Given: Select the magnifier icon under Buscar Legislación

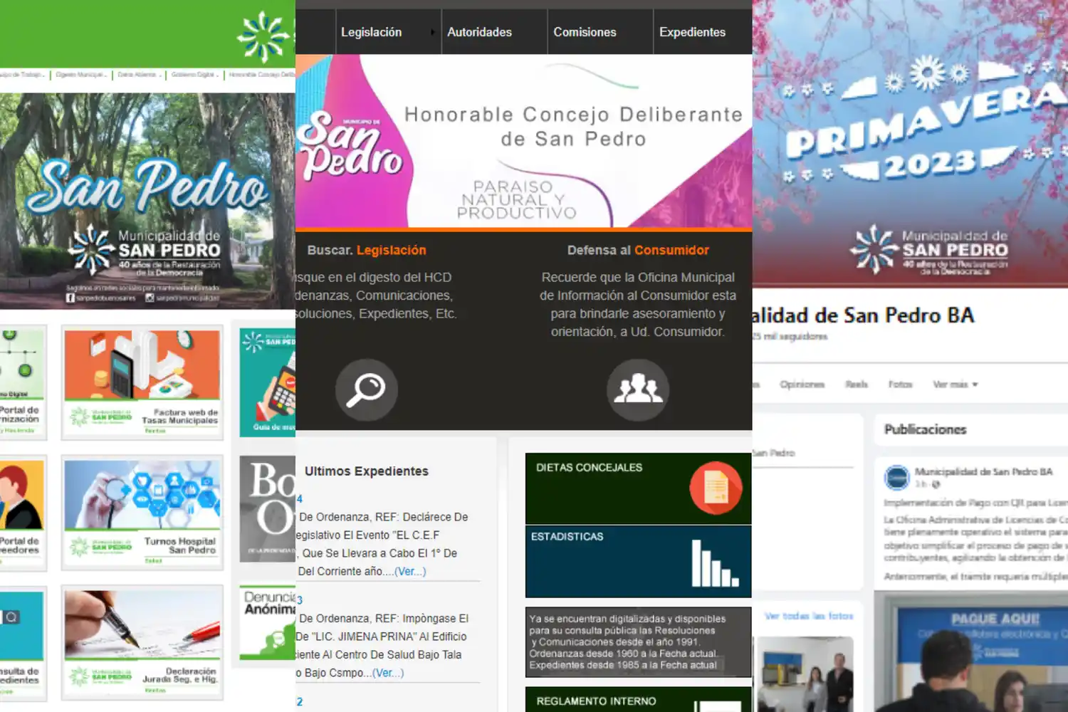Looking at the screenshot, I should coord(366,389).
